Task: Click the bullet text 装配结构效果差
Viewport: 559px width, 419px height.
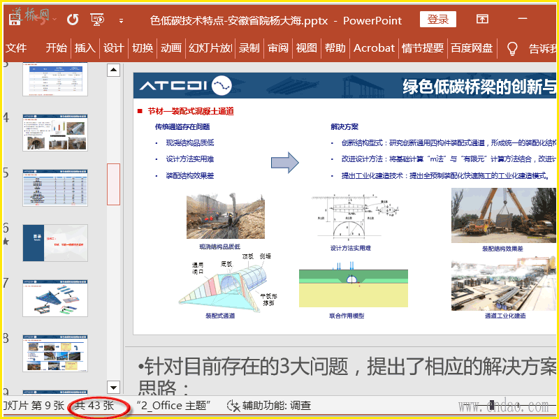Action: pos(190,176)
